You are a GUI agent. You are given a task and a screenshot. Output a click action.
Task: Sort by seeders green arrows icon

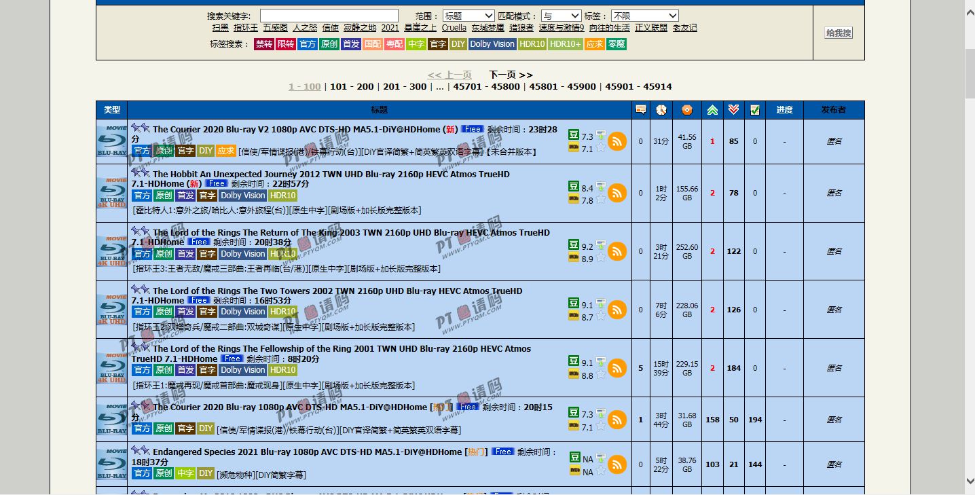[x=712, y=110]
